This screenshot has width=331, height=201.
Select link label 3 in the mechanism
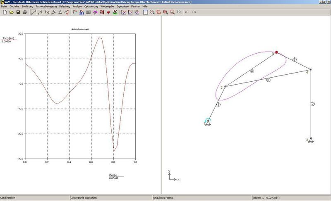[268, 80]
